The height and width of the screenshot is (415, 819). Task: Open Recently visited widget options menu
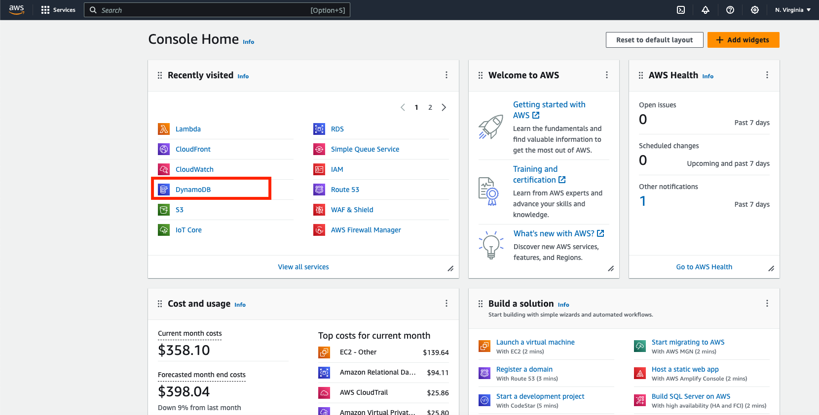[x=447, y=75]
